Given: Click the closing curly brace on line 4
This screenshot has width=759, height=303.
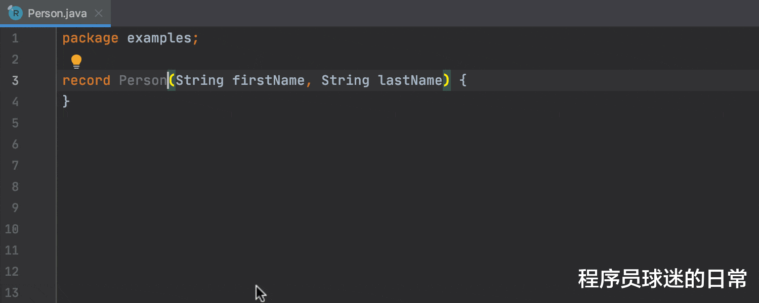Looking at the screenshot, I should click(66, 102).
